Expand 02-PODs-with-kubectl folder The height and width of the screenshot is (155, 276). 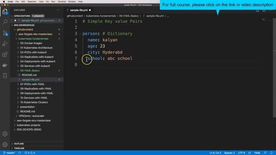point(18,53)
